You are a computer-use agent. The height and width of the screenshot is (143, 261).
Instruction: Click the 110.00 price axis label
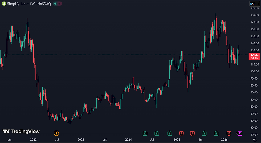[x=255, y=64]
